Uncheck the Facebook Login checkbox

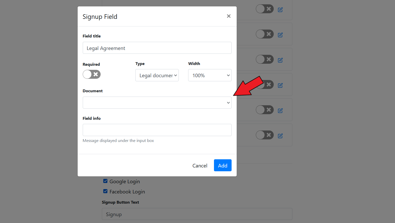click(x=105, y=191)
